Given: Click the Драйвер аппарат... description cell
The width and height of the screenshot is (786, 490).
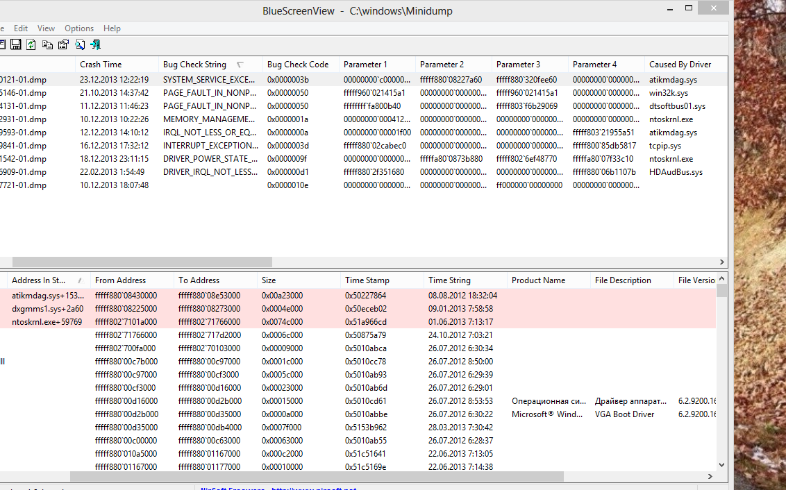Looking at the screenshot, I should [631, 401].
